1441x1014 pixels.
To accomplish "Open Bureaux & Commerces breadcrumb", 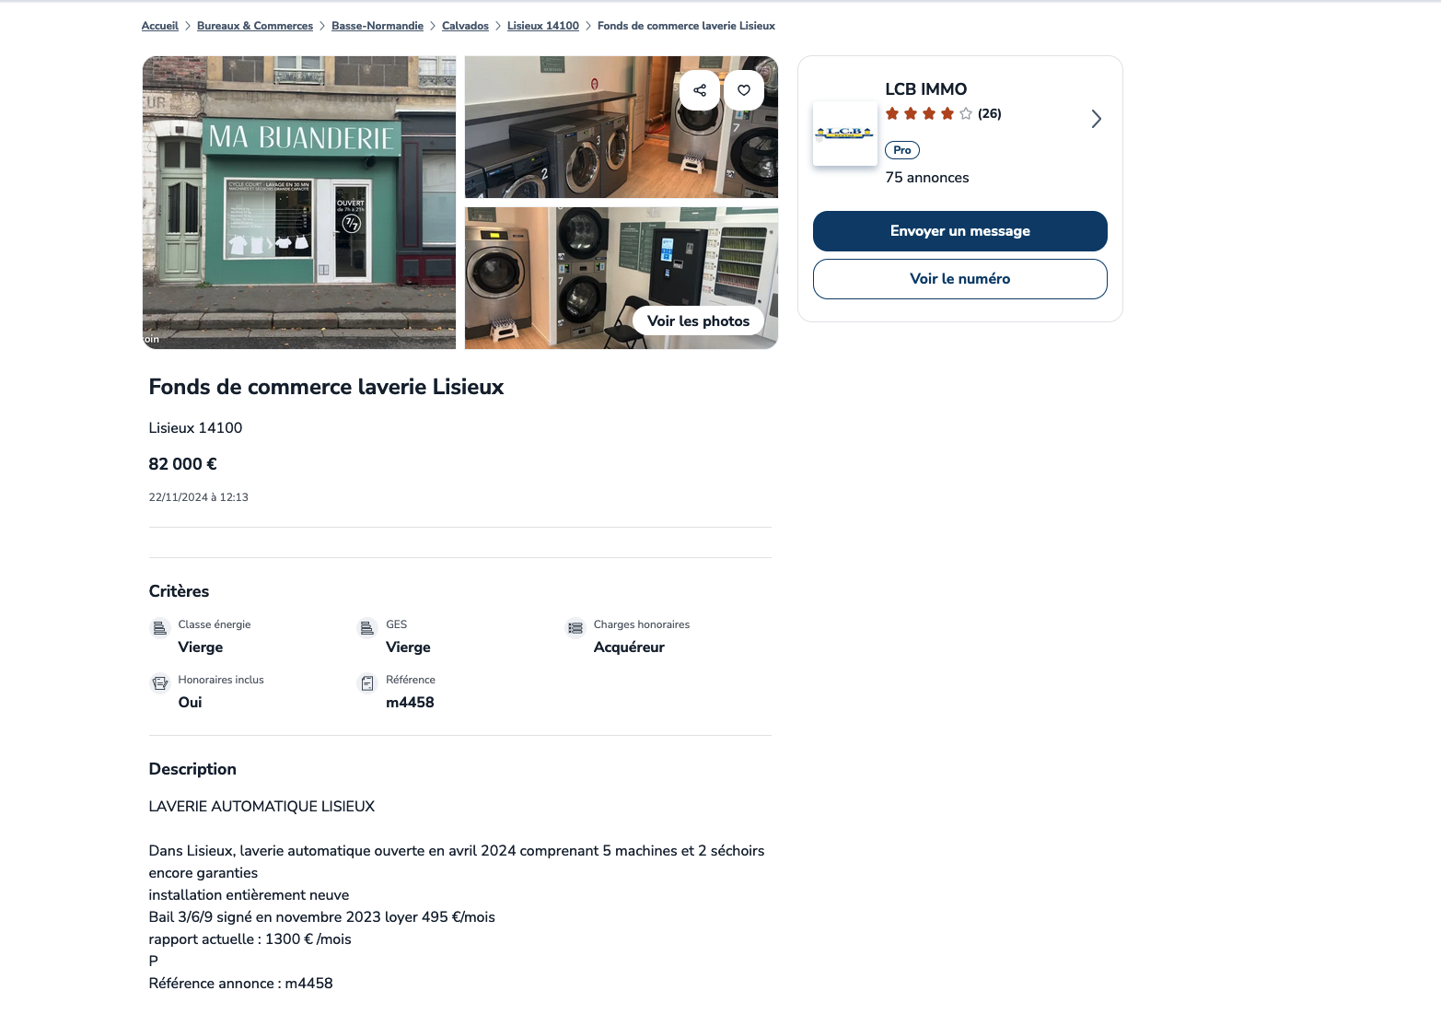I will point(255,26).
